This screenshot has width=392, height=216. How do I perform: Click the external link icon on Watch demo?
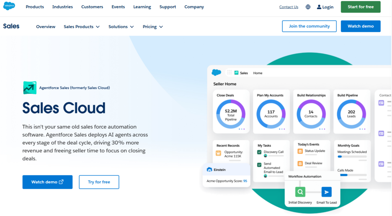point(61,182)
